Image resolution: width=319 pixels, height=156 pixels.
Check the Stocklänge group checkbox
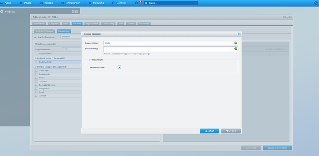[36, 71]
